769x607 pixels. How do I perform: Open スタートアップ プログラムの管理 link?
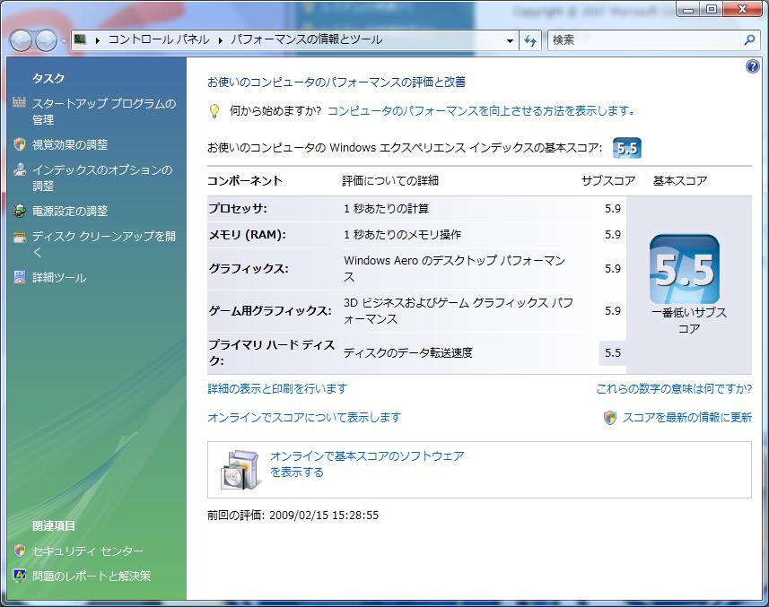coord(104,111)
